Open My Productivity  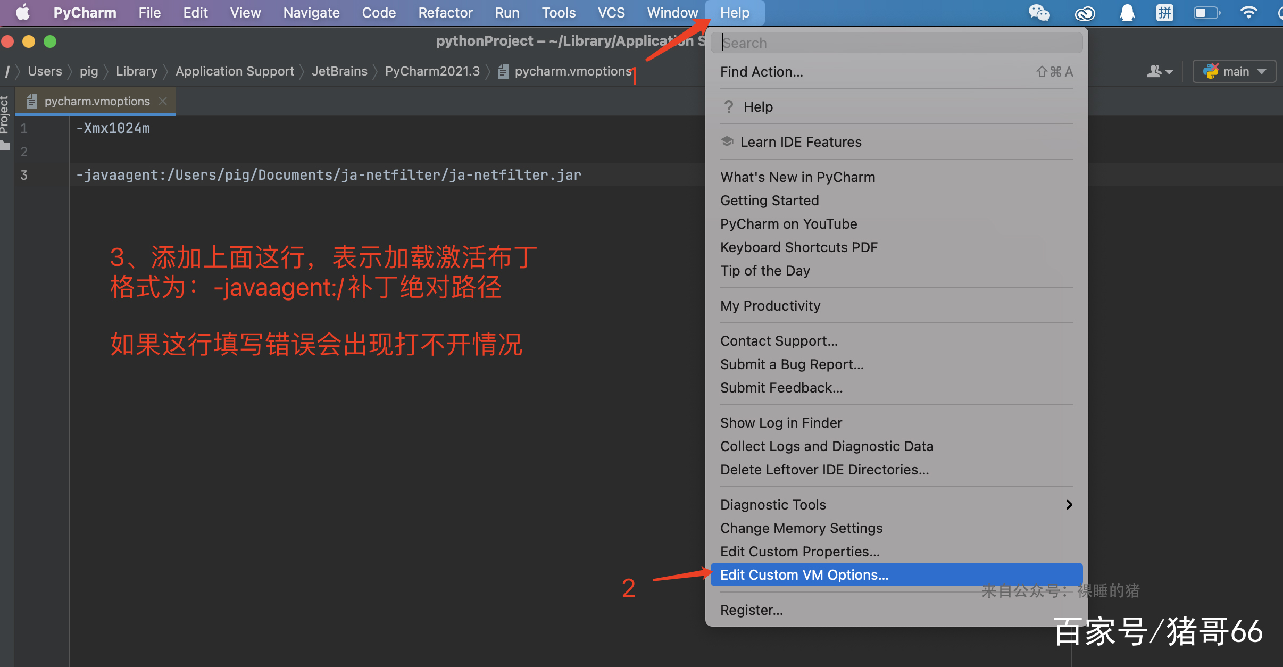click(896, 306)
